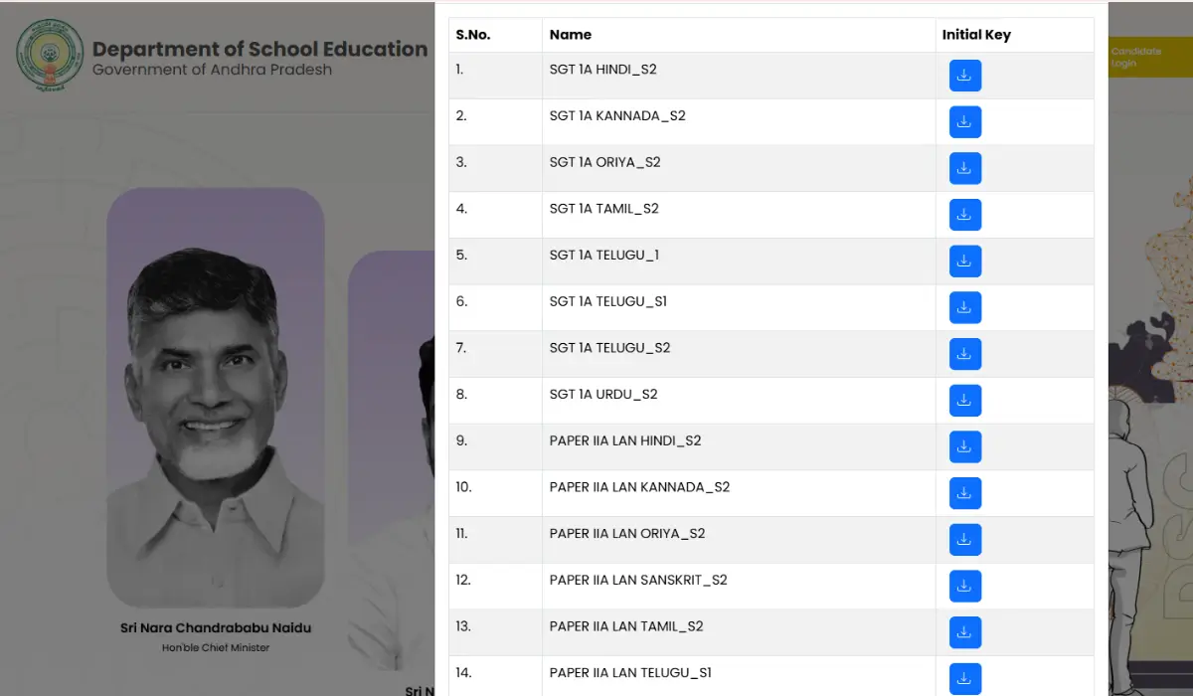Select the text SGT 1A URDU_S2
Image resolution: width=1193 pixels, height=696 pixels.
coord(603,394)
